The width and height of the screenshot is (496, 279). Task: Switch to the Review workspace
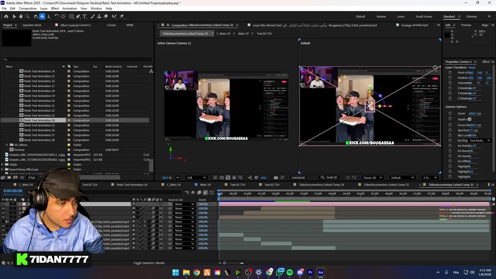(x=381, y=17)
